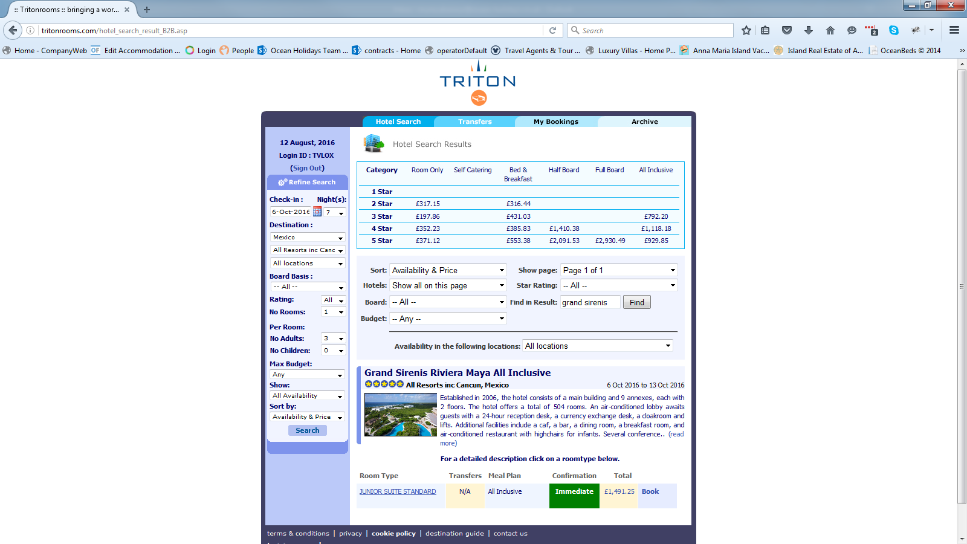Image resolution: width=967 pixels, height=544 pixels.
Task: Open the sidebar All locations dropdown
Action: pyautogui.click(x=308, y=264)
